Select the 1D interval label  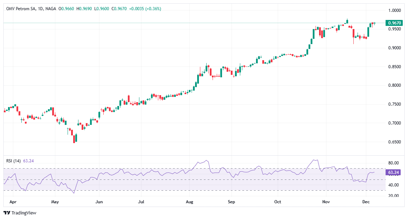coord(40,9)
